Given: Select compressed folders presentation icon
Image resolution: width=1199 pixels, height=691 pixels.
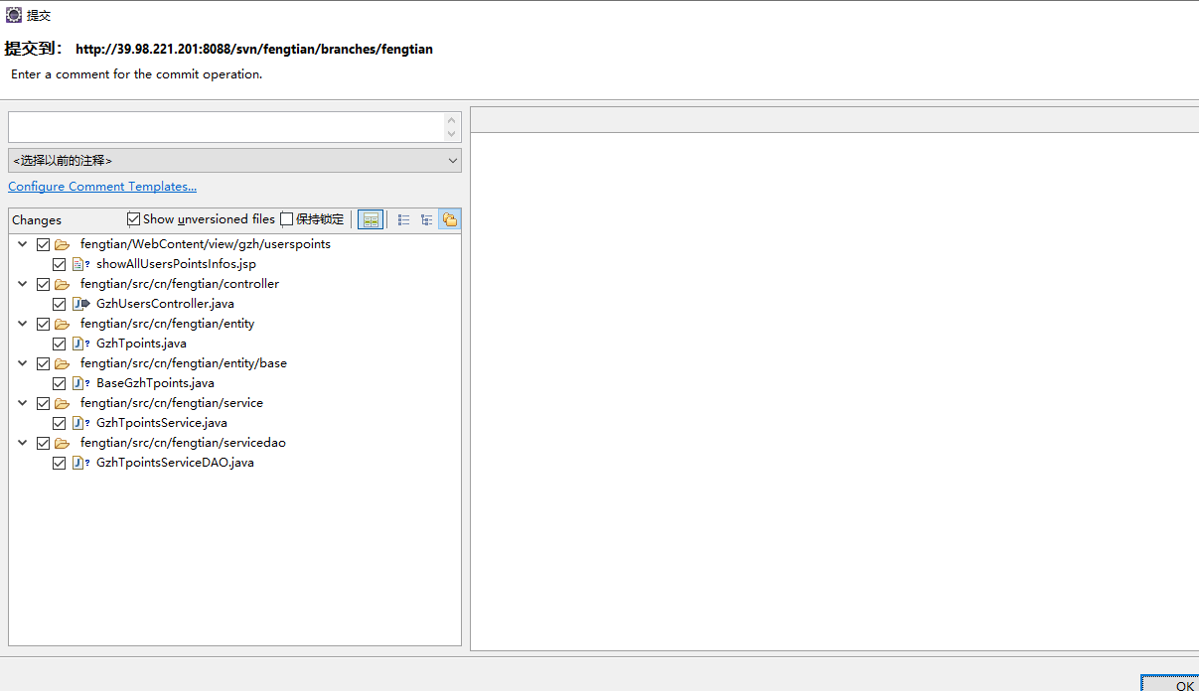Looking at the screenshot, I should click(449, 219).
